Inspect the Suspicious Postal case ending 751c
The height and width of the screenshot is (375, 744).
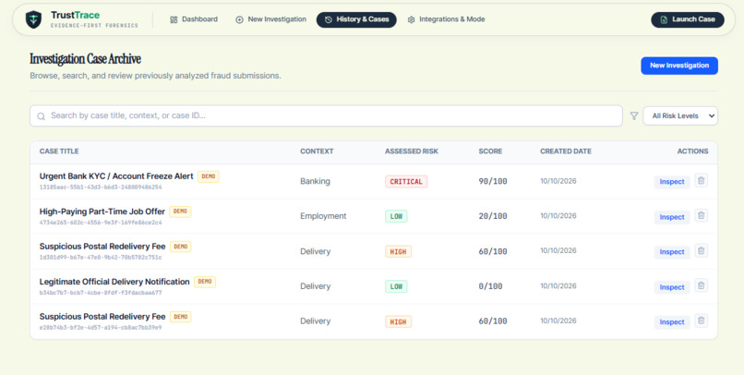pyautogui.click(x=672, y=252)
